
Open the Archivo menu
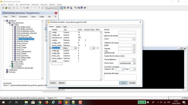coord(4,5)
